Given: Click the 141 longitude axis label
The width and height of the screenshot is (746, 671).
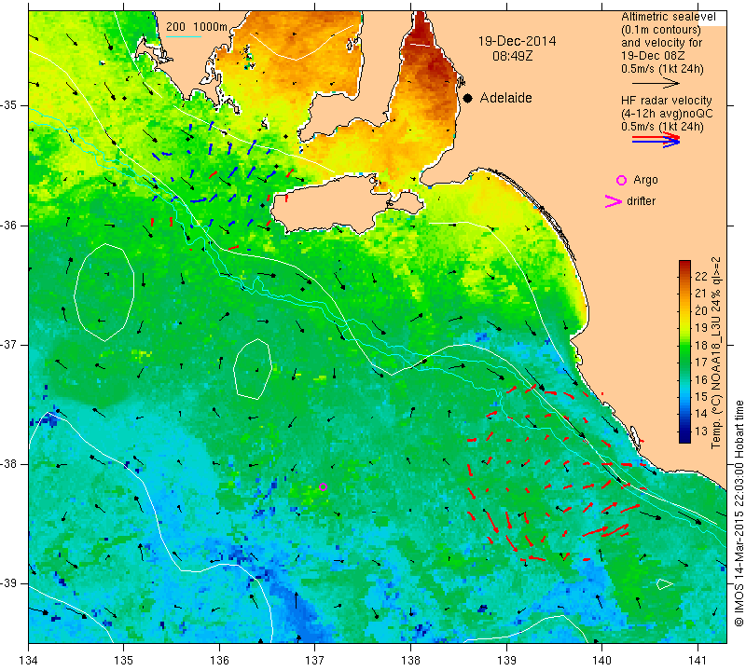Looking at the screenshot, I should coord(698,661).
